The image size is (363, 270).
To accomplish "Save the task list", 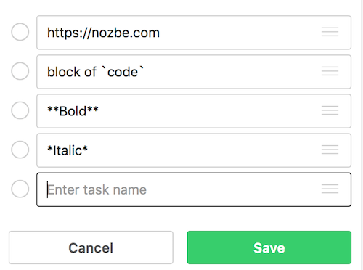I will [x=269, y=247].
